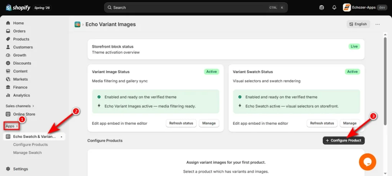392x176 pixels.
Task: Click the Content image icon
Action: click(x=8, y=71)
